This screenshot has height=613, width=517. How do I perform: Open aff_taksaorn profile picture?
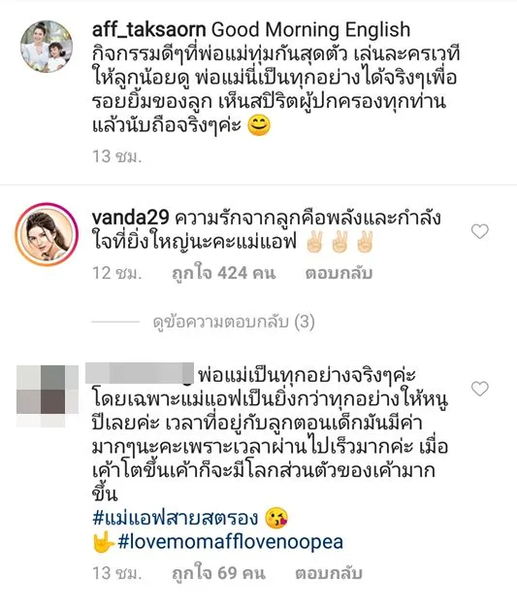coord(47,47)
